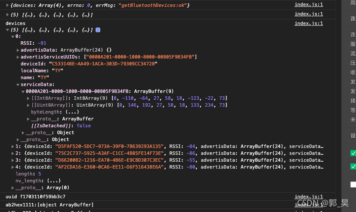
Task: Click RSSI -84 value in device 1 row
Action: pyautogui.click(x=191, y=146)
